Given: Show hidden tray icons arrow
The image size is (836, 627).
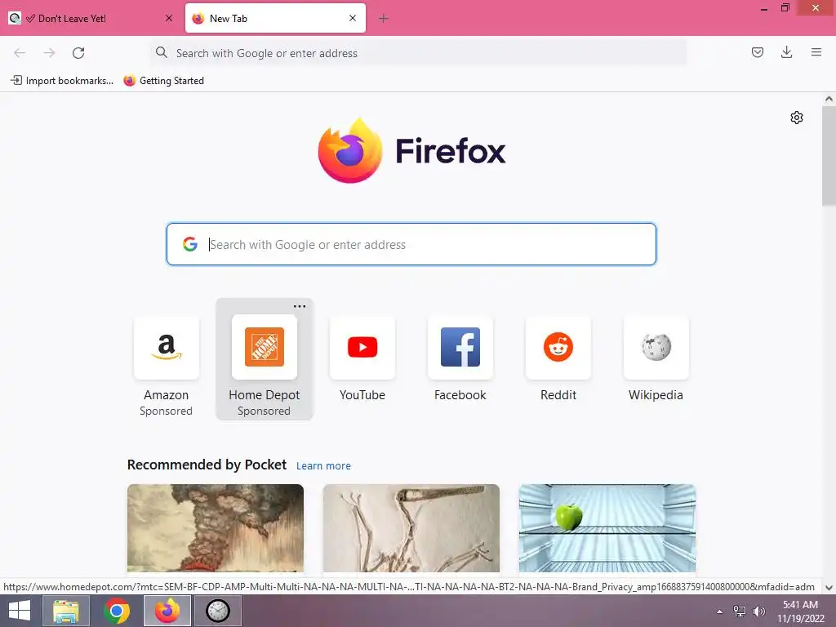Looking at the screenshot, I should (719, 611).
